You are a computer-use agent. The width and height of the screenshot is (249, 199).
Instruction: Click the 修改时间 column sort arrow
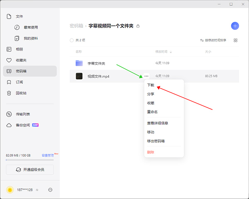coord(171,52)
